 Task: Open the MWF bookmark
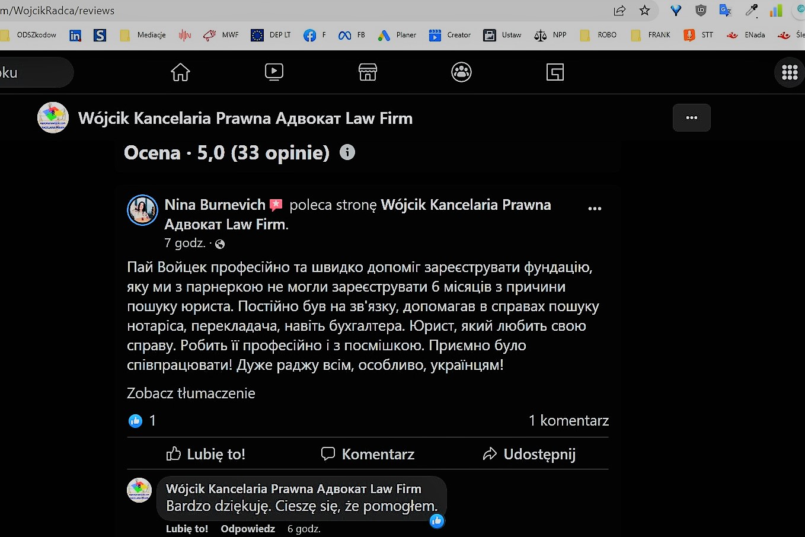[221, 35]
